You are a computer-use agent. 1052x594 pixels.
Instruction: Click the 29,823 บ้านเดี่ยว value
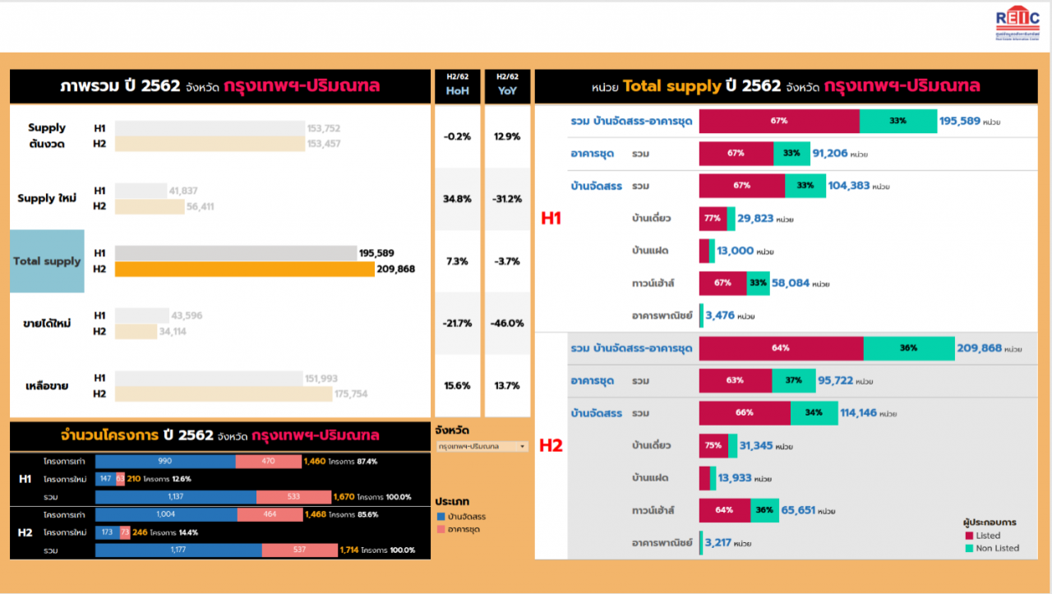tap(755, 219)
